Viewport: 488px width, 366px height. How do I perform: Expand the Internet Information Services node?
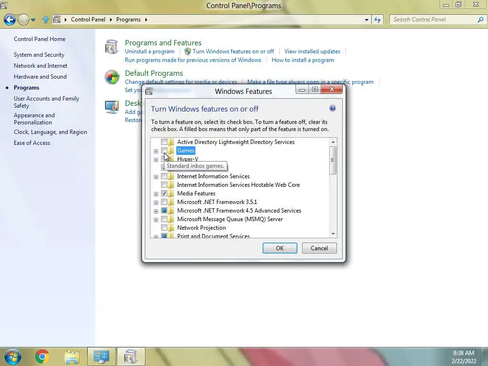(156, 177)
